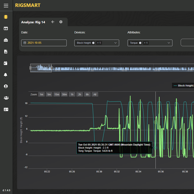Click the Torque marker on crosshair
This screenshot has width=194, height=194.
click(156, 122)
